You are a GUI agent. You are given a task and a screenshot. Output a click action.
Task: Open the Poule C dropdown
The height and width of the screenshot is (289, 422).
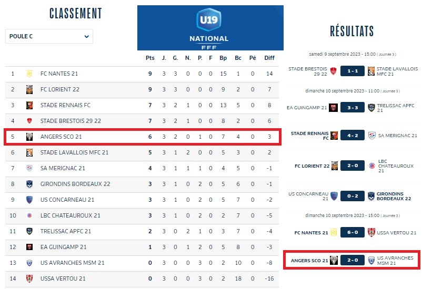49,36
